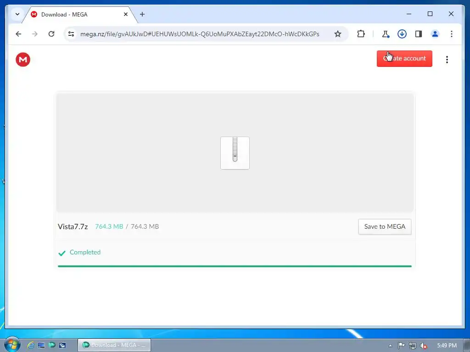Click the downloaded 764.3 MB green value
This screenshot has height=352, width=470.
109,226
